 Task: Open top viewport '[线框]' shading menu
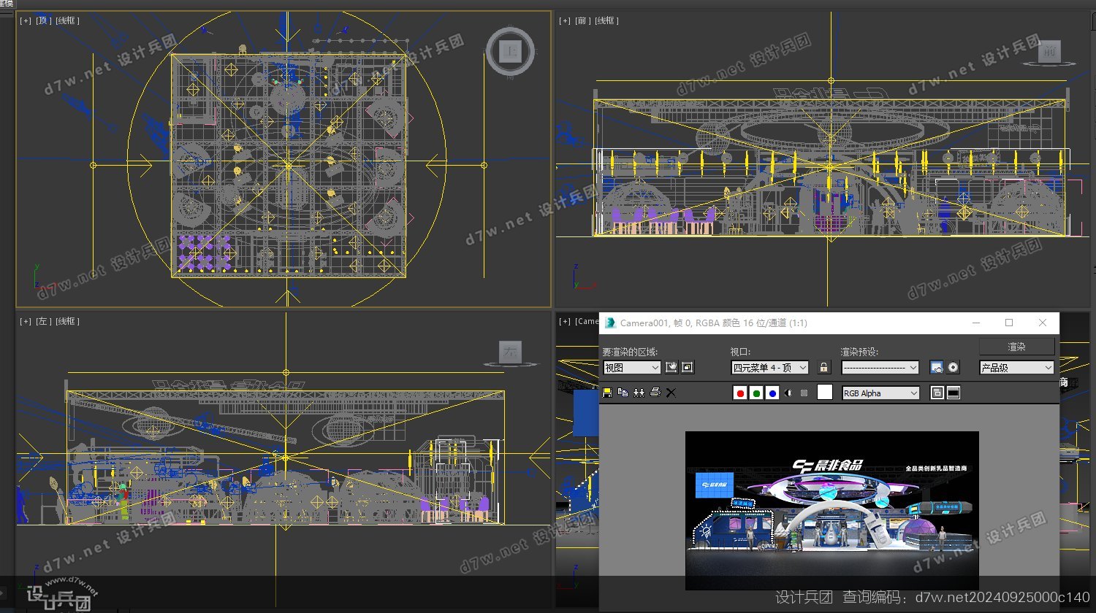[66, 20]
